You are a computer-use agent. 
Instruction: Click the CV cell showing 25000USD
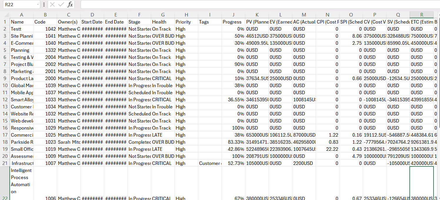[x=374, y=78]
